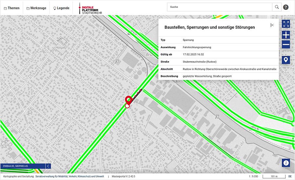Screen dimensions: 295x180
Task: Close the Baustellen info popup
Action: pyautogui.click(x=272, y=25)
